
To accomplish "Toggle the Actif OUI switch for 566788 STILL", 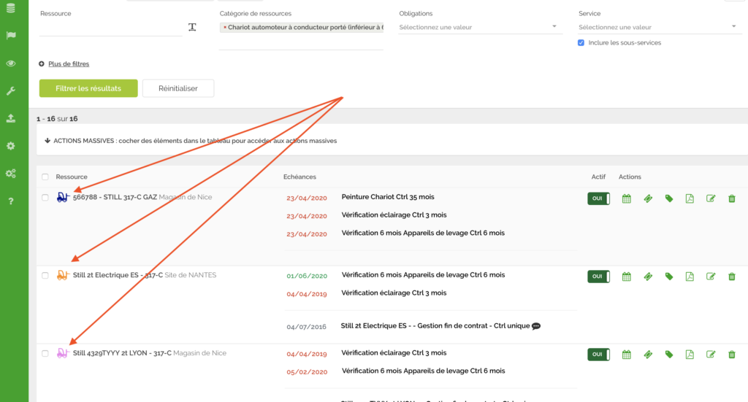I will (598, 198).
